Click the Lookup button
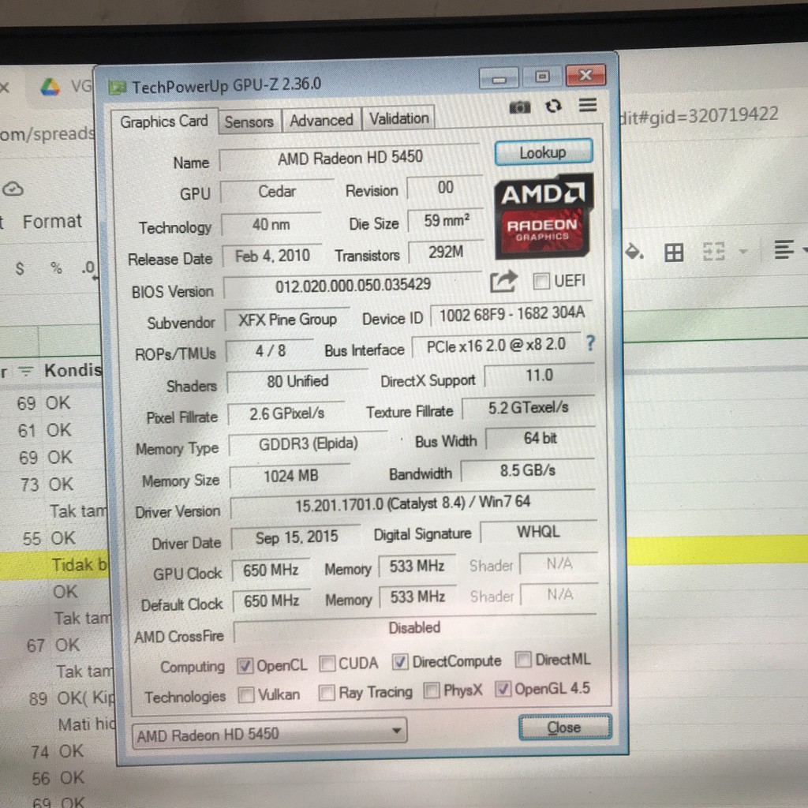Viewport: 808px width, 808px height. (x=543, y=152)
